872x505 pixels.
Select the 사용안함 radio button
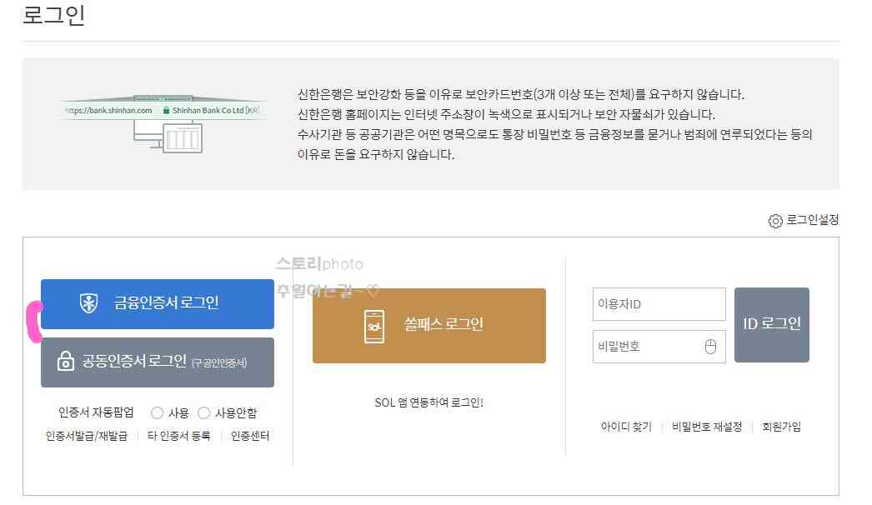[203, 412]
